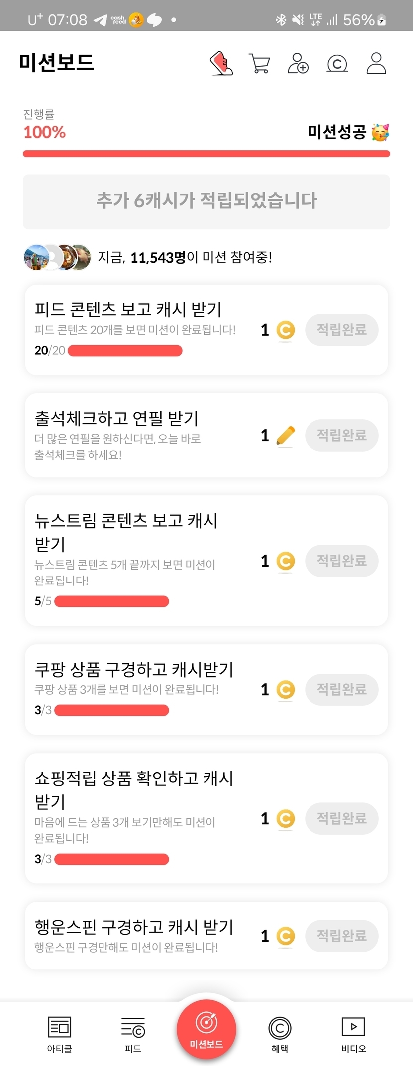413x1066 pixels.
Task: Tap the invite friend icon
Action: [298, 64]
